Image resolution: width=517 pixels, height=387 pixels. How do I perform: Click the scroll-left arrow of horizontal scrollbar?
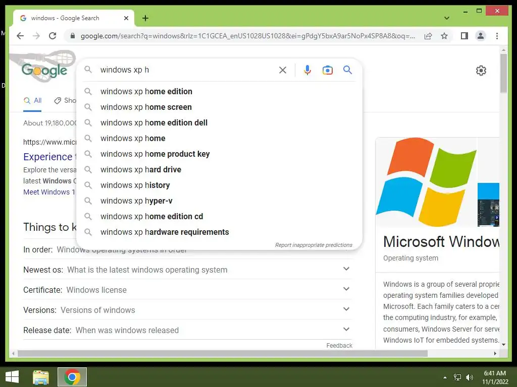click(x=13, y=353)
